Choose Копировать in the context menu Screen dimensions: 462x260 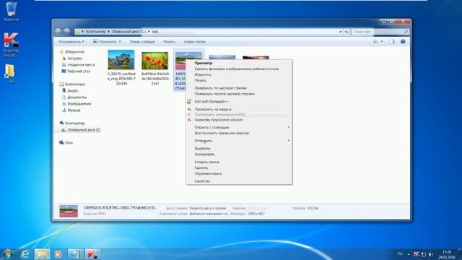239,154
